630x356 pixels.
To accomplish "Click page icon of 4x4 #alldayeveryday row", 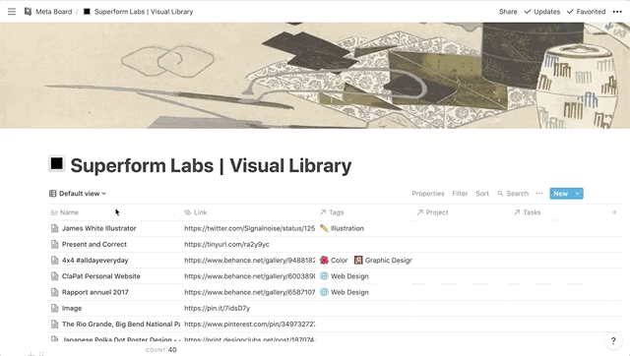I will point(55,261).
